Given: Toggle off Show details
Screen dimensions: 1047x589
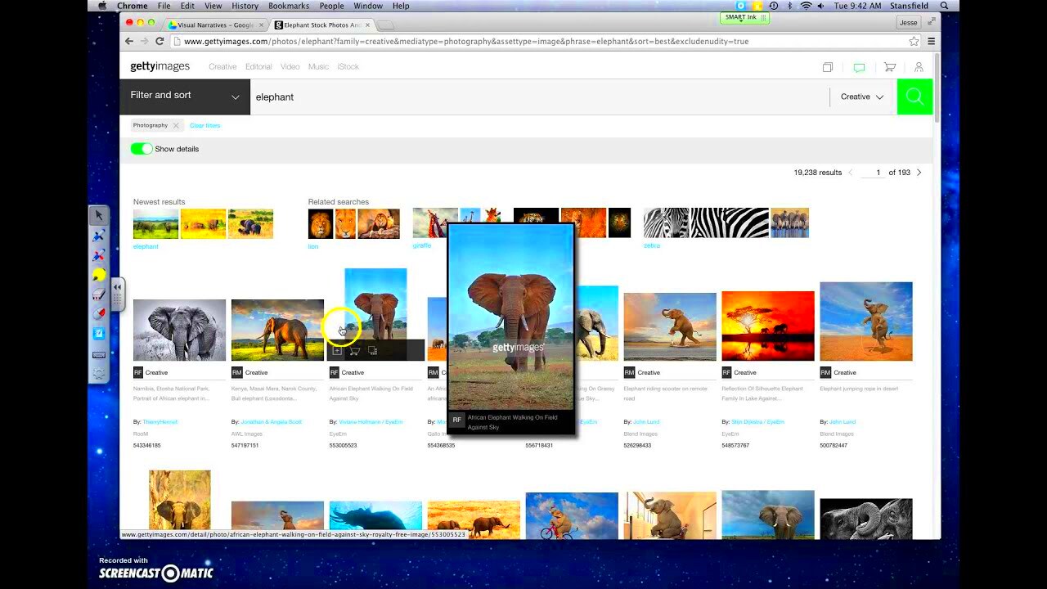Looking at the screenshot, I should [x=141, y=149].
